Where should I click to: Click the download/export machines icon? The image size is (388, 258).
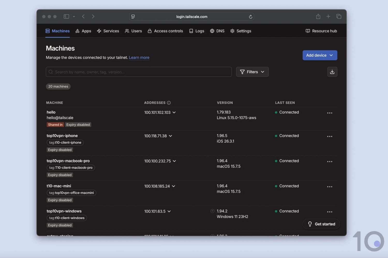tap(332, 72)
